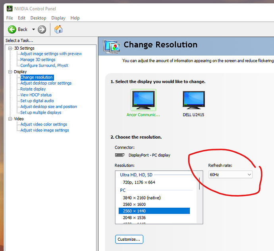Click the resolution list scrollbar

200,199
